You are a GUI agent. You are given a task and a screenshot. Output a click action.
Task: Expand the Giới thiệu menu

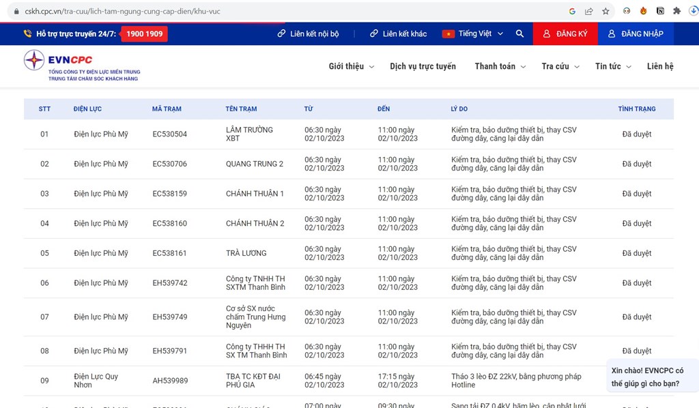(351, 66)
